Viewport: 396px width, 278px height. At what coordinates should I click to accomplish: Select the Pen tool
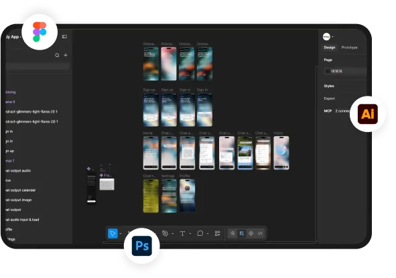[x=166, y=233]
